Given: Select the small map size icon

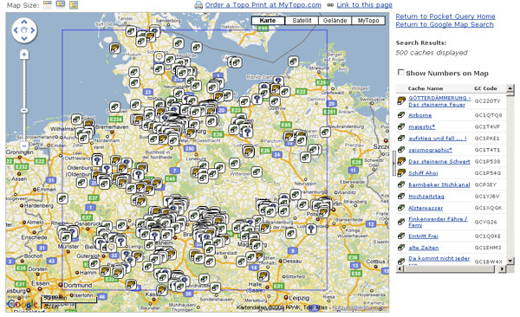Looking at the screenshot, I should click(x=48, y=5).
